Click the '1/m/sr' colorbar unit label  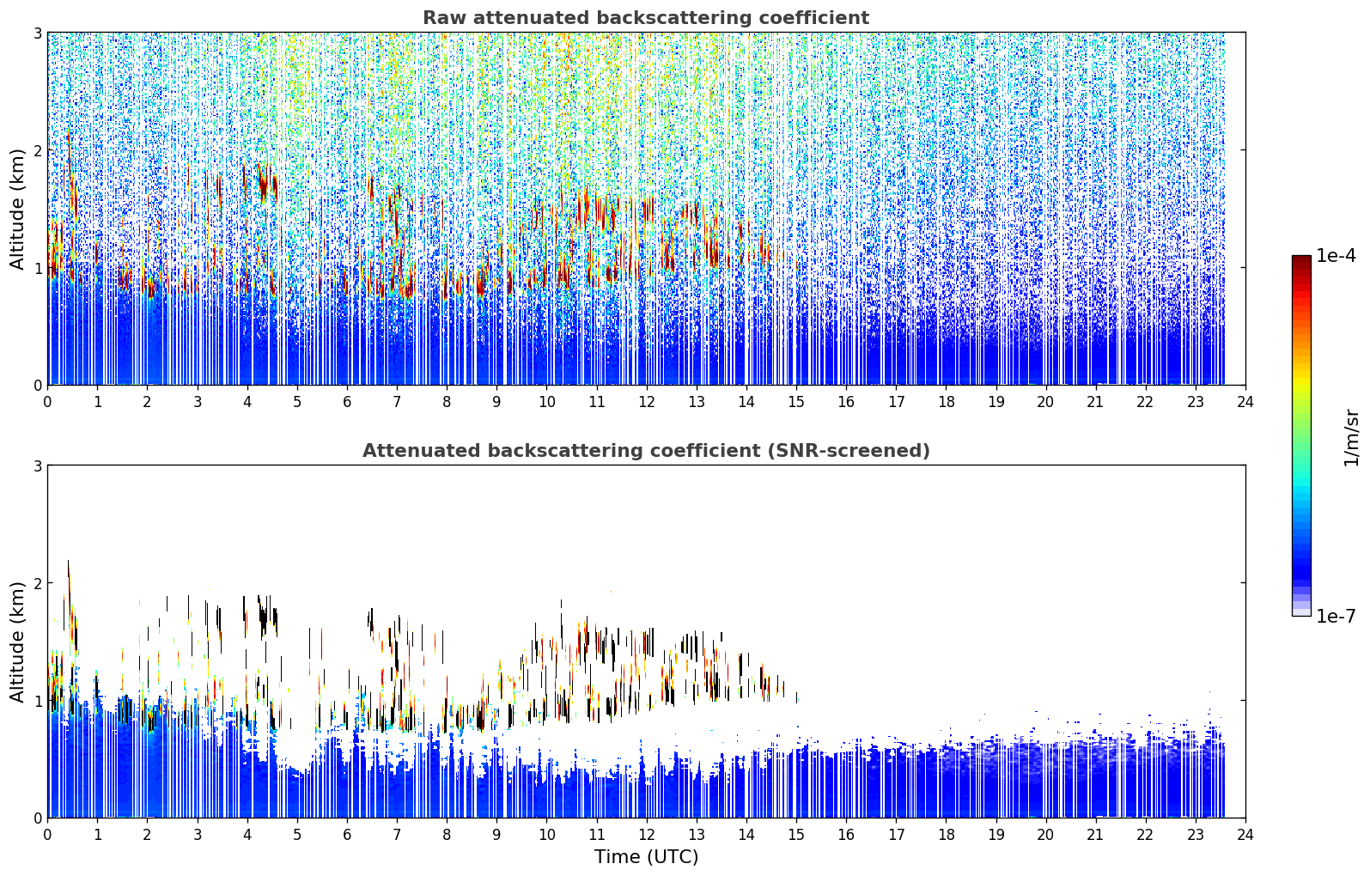click(x=1352, y=437)
